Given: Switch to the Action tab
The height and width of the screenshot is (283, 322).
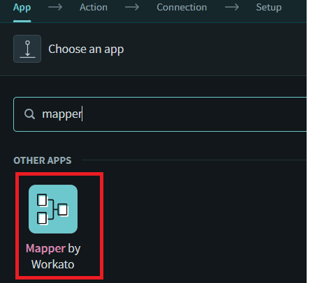Looking at the screenshot, I should 94,8.
